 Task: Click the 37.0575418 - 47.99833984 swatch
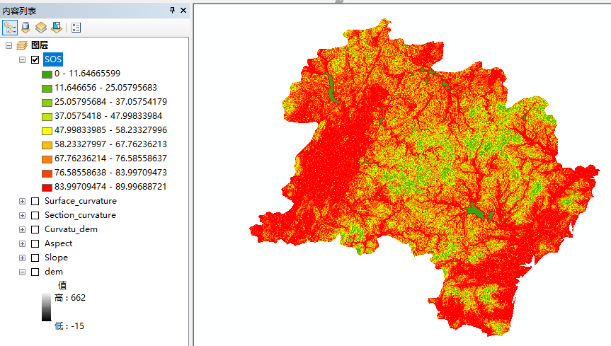click(47, 117)
